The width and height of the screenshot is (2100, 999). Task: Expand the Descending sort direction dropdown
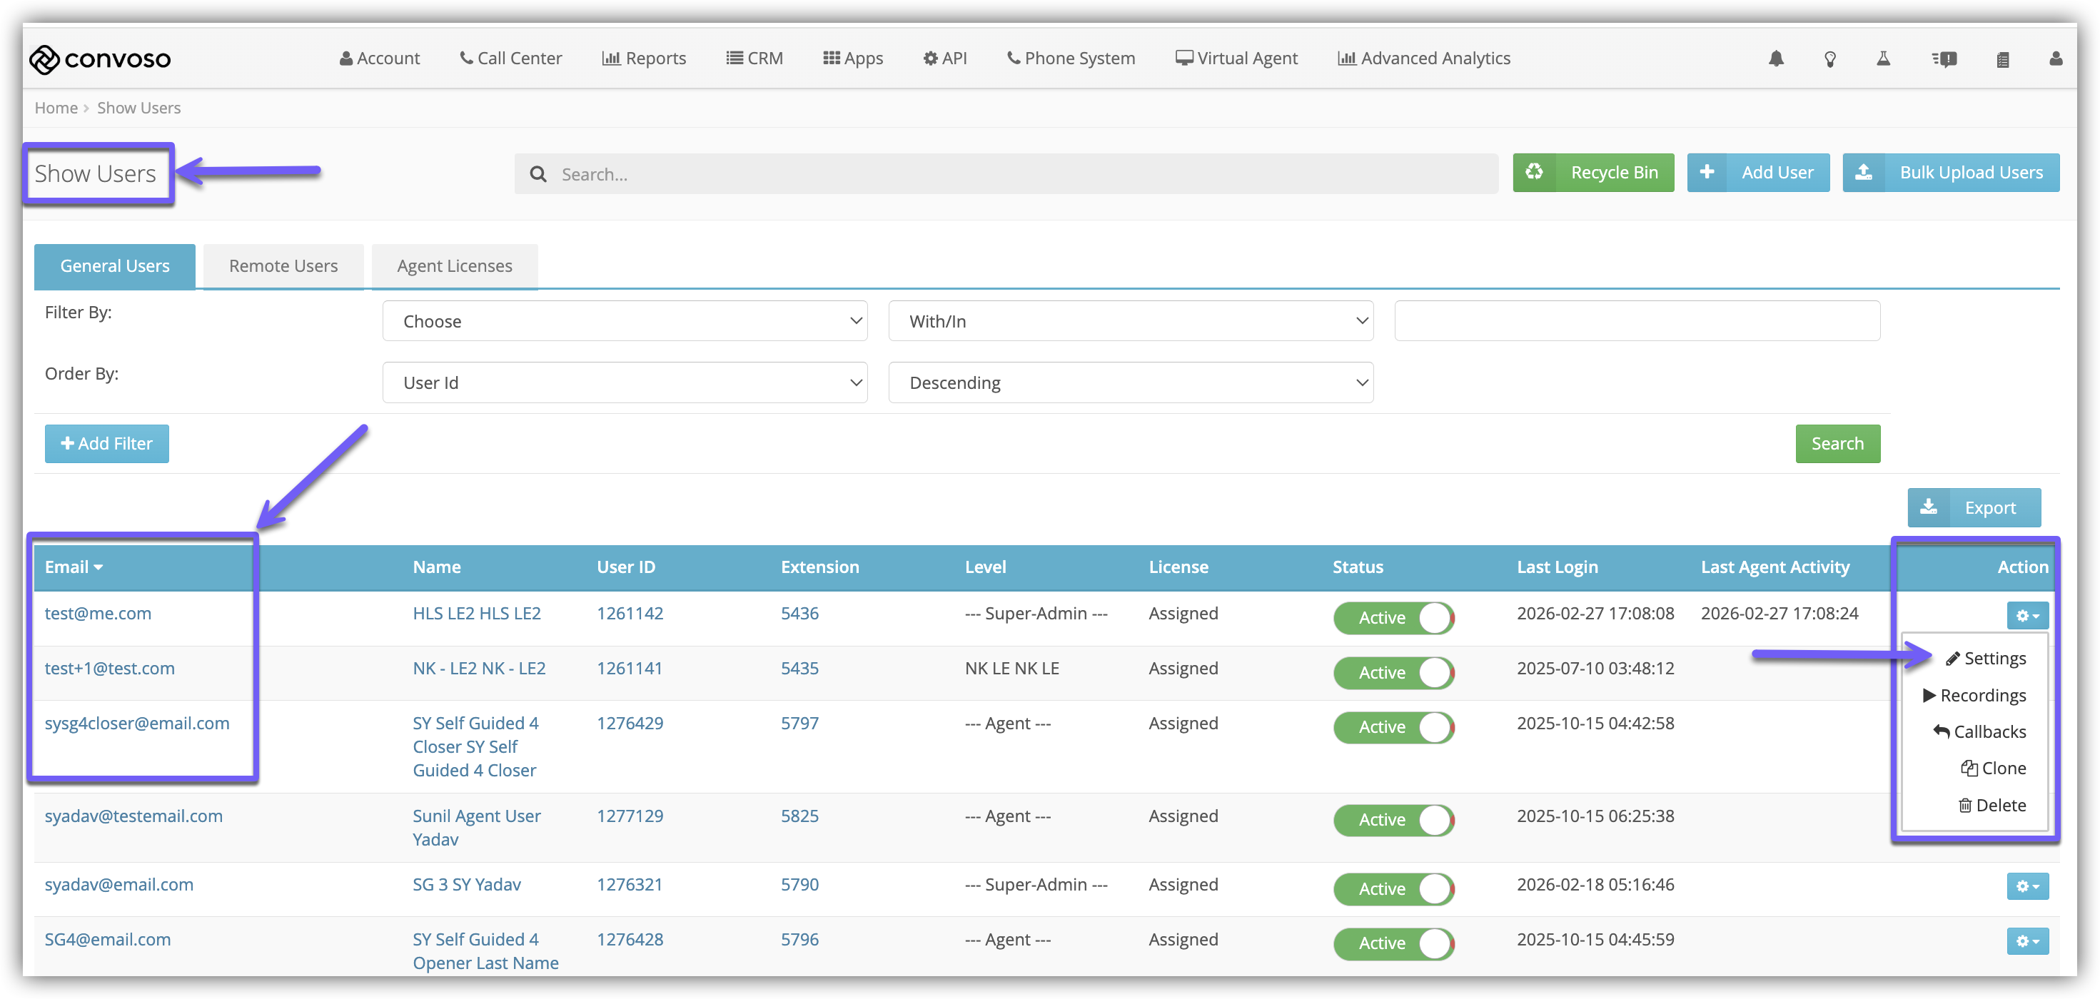[x=1130, y=383]
